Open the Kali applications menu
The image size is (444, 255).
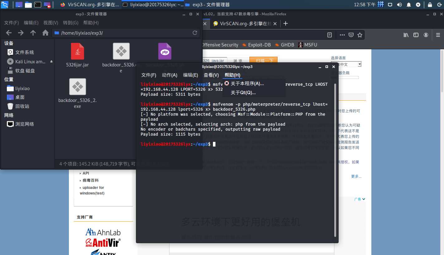(x=5, y=5)
